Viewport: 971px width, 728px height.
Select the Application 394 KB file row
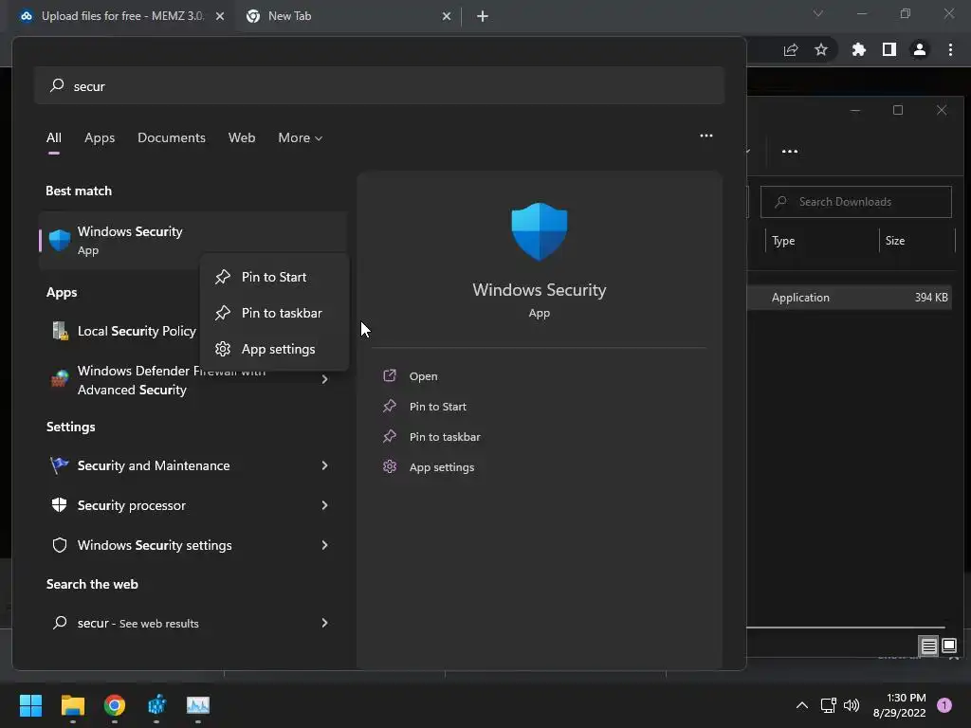[850, 297]
